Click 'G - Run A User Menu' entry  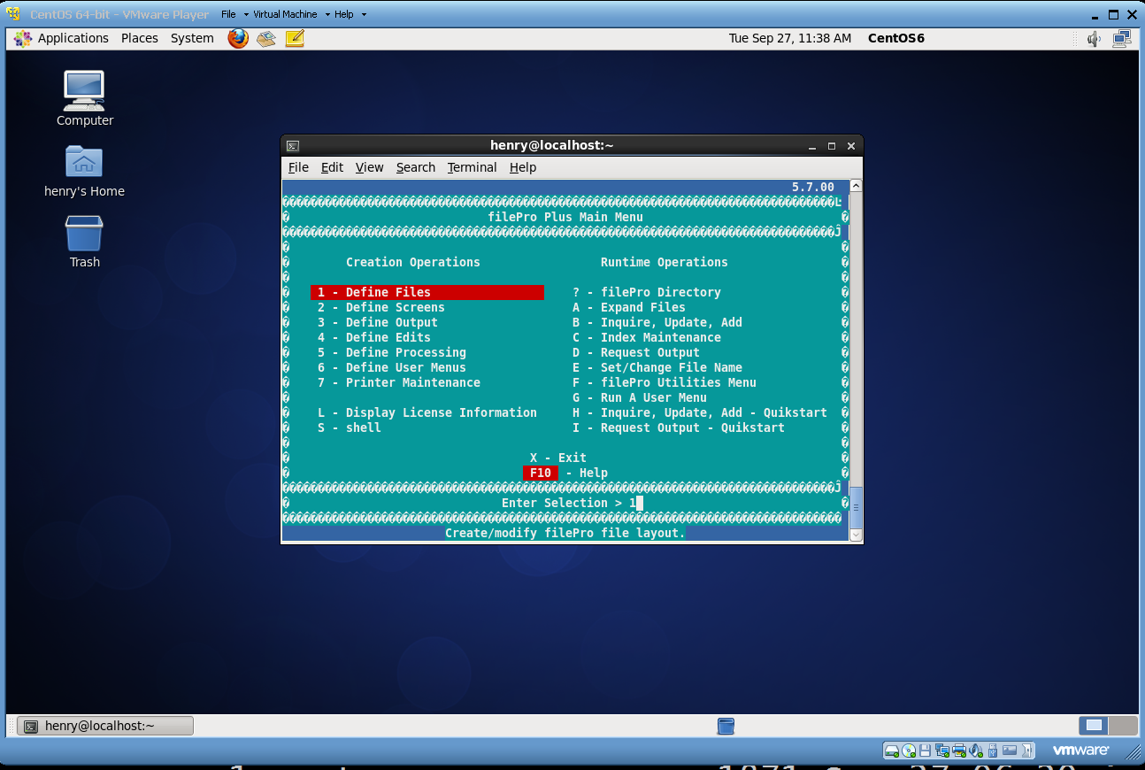[640, 397]
